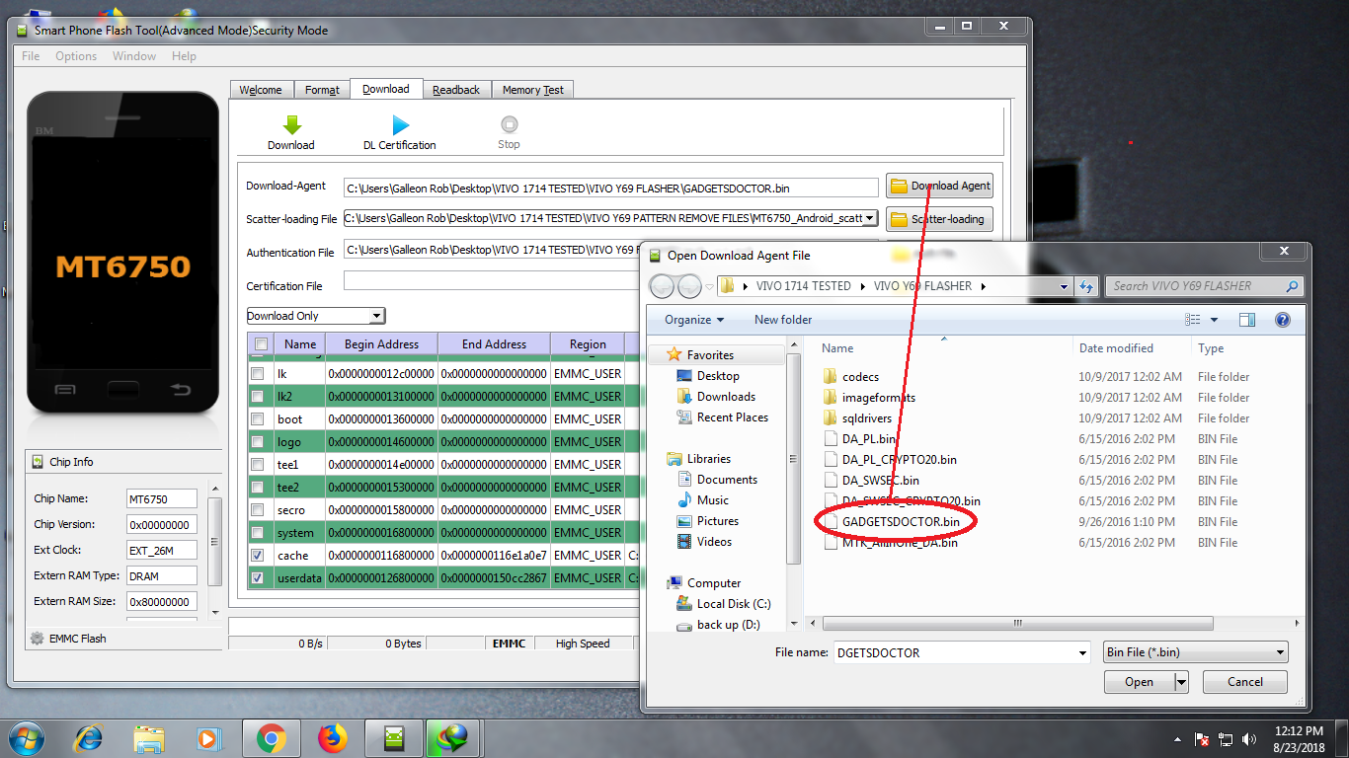Open the Windows Start button
The image size is (1349, 758).
coord(25,737)
